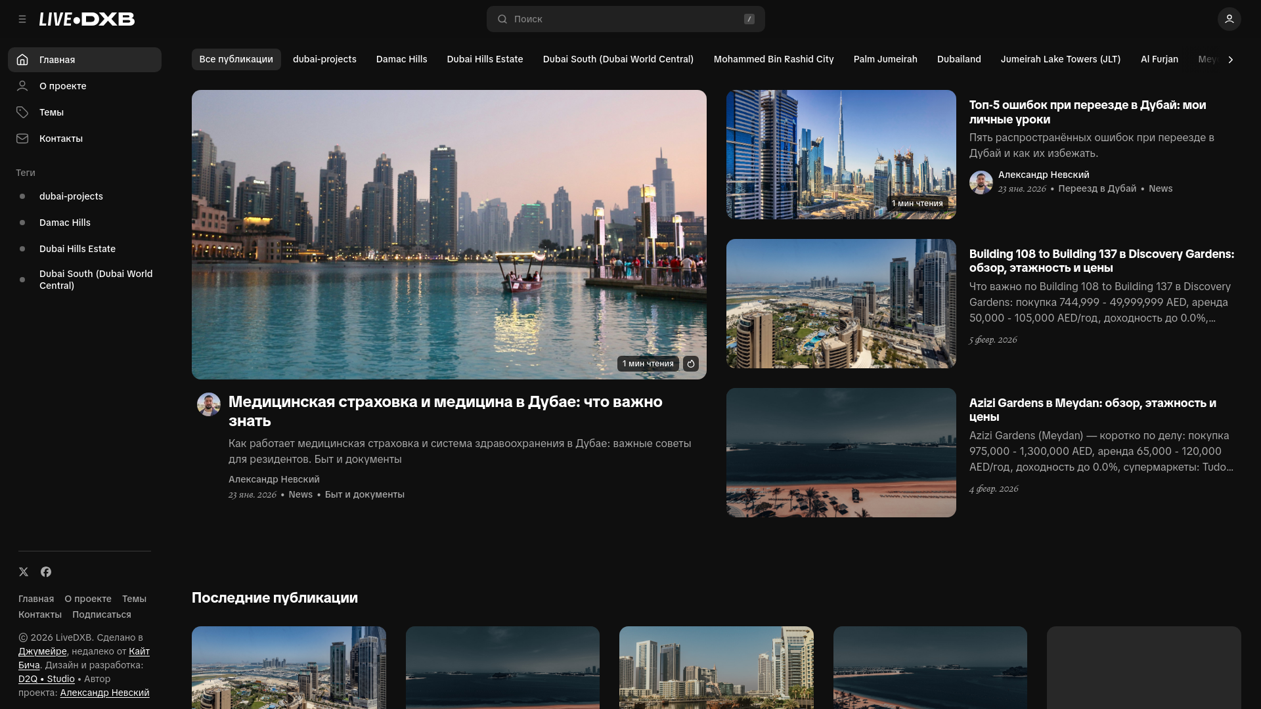The image size is (1261, 709).
Task: Click footer link Темы
Action: pyautogui.click(x=134, y=599)
